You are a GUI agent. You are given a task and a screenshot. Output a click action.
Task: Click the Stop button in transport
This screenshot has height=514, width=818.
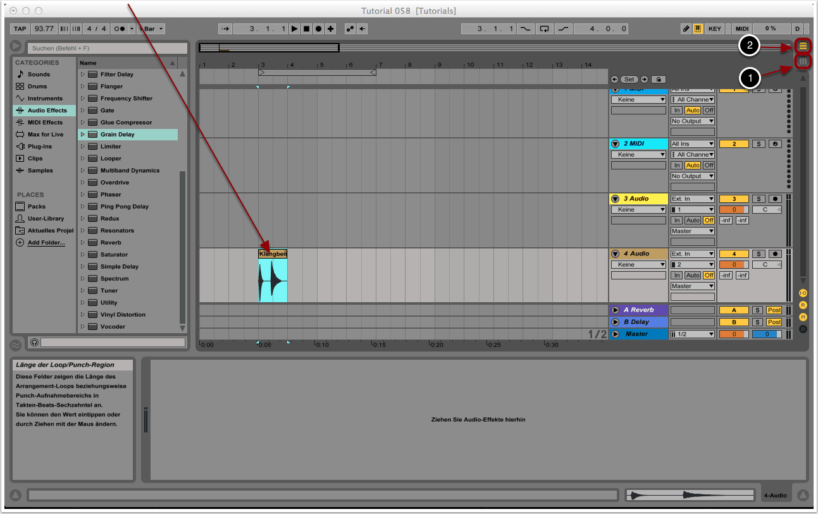(x=306, y=28)
